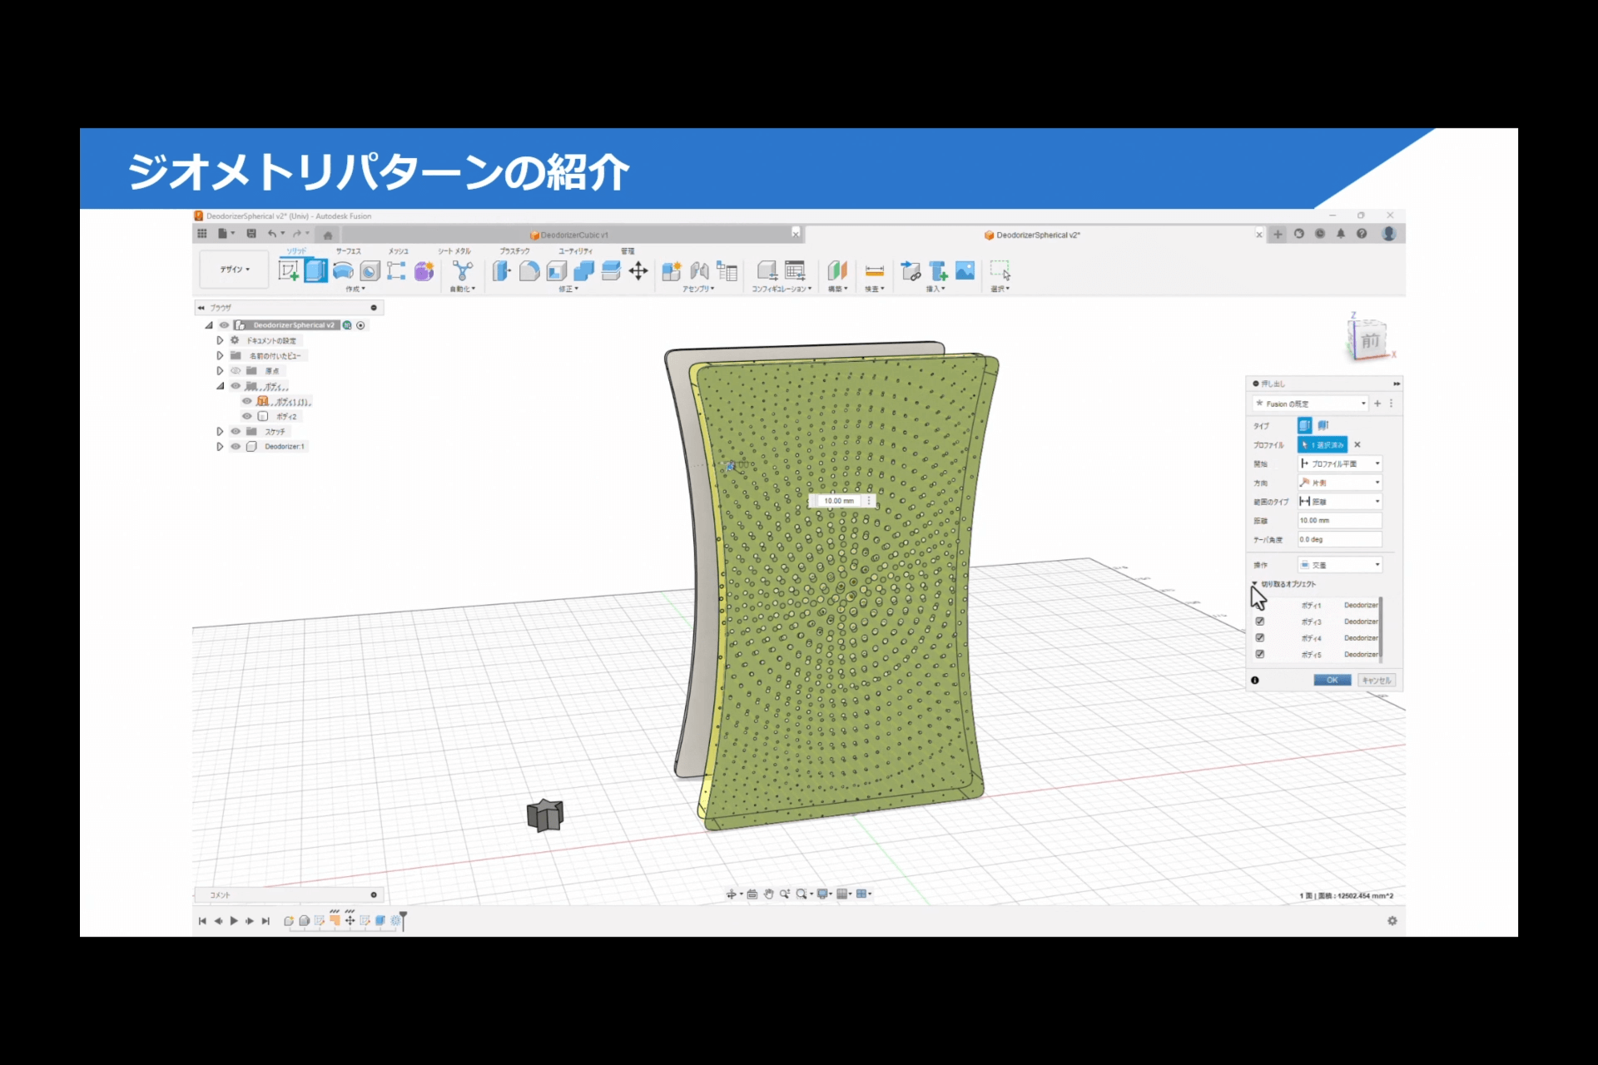Image resolution: width=1598 pixels, height=1065 pixels.
Task: Open the data panel grid icon
Action: tap(202, 234)
